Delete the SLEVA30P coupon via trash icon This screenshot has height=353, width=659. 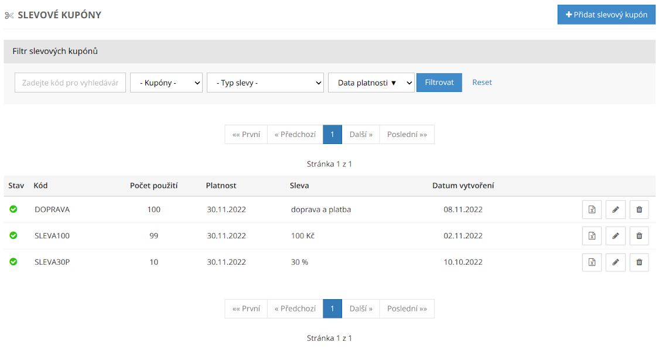pyautogui.click(x=639, y=262)
